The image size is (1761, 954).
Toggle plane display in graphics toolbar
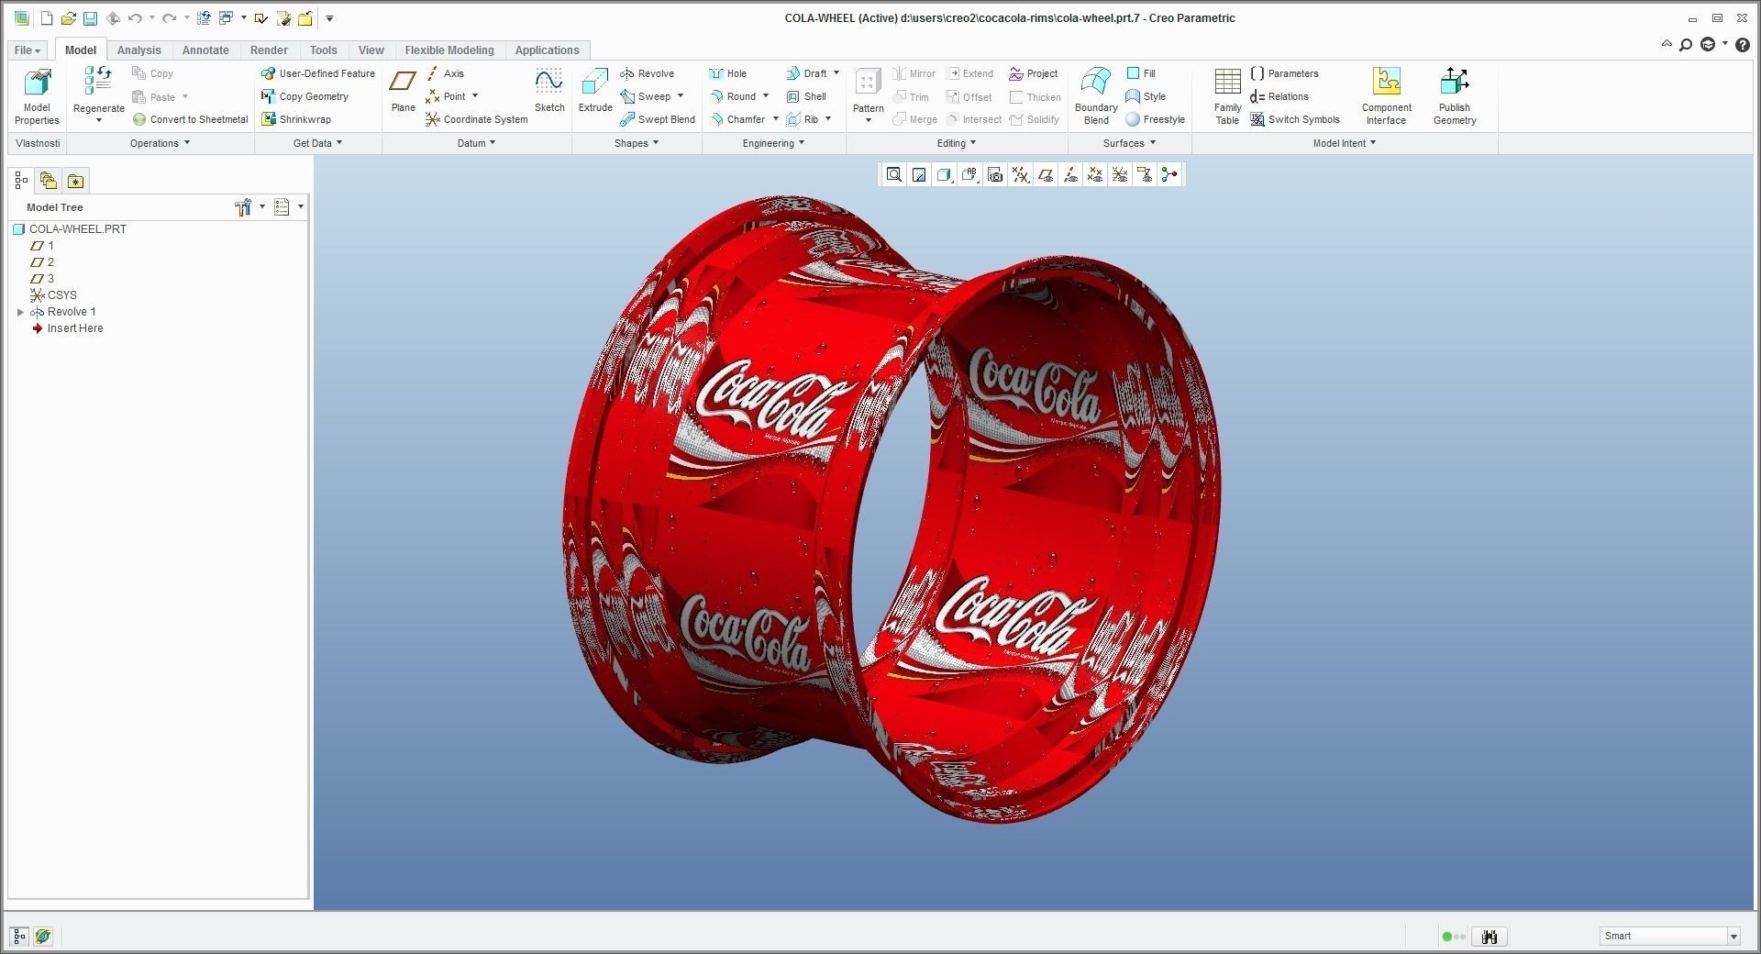pyautogui.click(x=1045, y=174)
